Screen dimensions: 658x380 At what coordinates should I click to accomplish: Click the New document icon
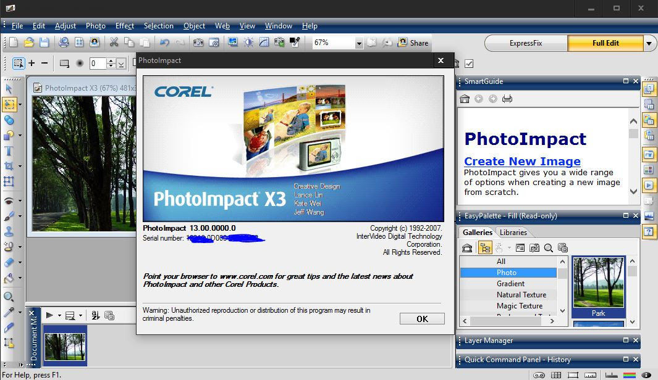13,43
